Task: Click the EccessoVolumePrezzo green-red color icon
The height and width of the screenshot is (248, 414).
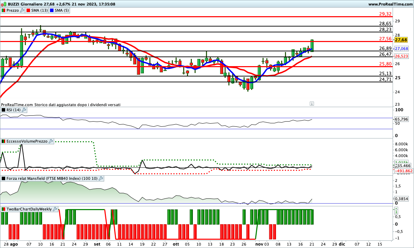Action: coord(3,141)
